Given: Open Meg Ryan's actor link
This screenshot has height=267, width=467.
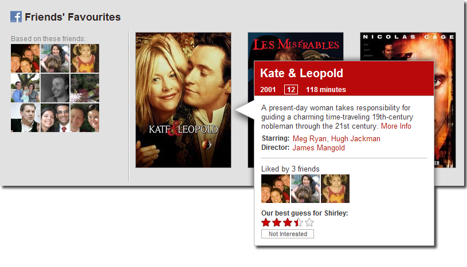Looking at the screenshot, I should tap(309, 138).
